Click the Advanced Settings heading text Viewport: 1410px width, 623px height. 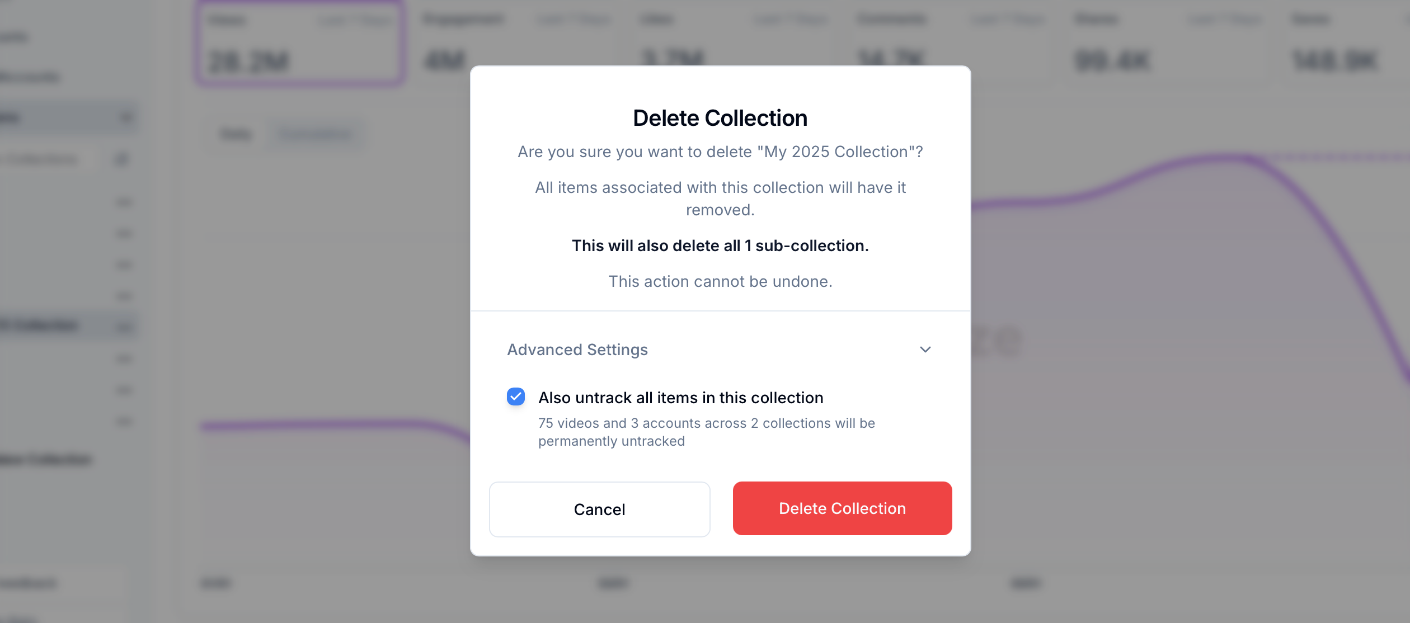[577, 350]
